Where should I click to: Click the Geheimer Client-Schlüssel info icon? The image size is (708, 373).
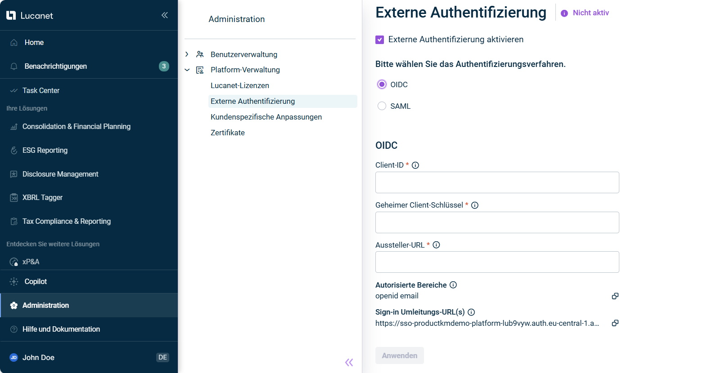pos(475,205)
